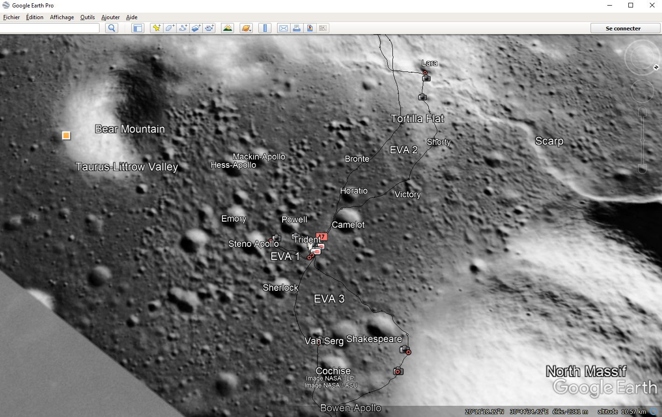Toggle the sidebar panel visibility
This screenshot has height=417, width=662.
(137, 28)
